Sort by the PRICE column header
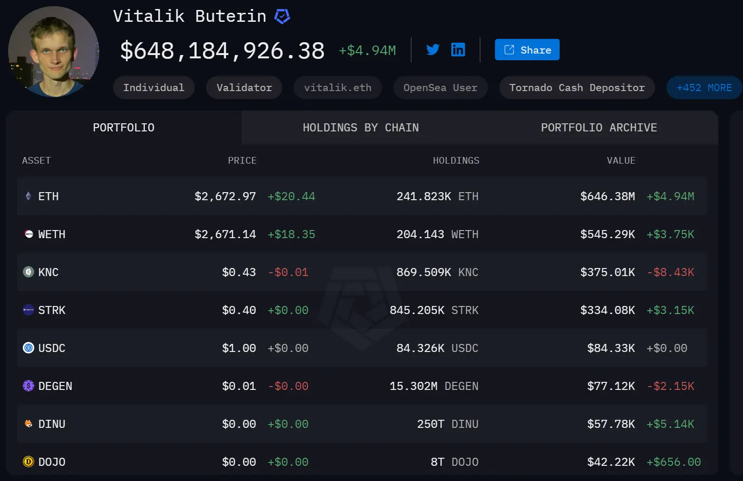Viewport: 743px width, 481px height. click(x=242, y=160)
